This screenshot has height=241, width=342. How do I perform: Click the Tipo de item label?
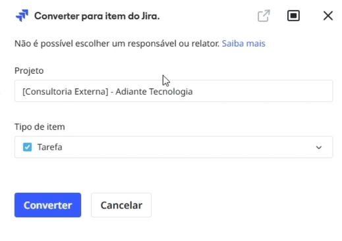[x=40, y=127]
